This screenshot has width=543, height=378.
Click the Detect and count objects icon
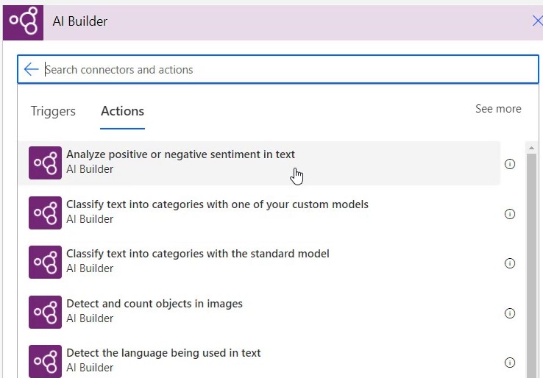coord(45,312)
